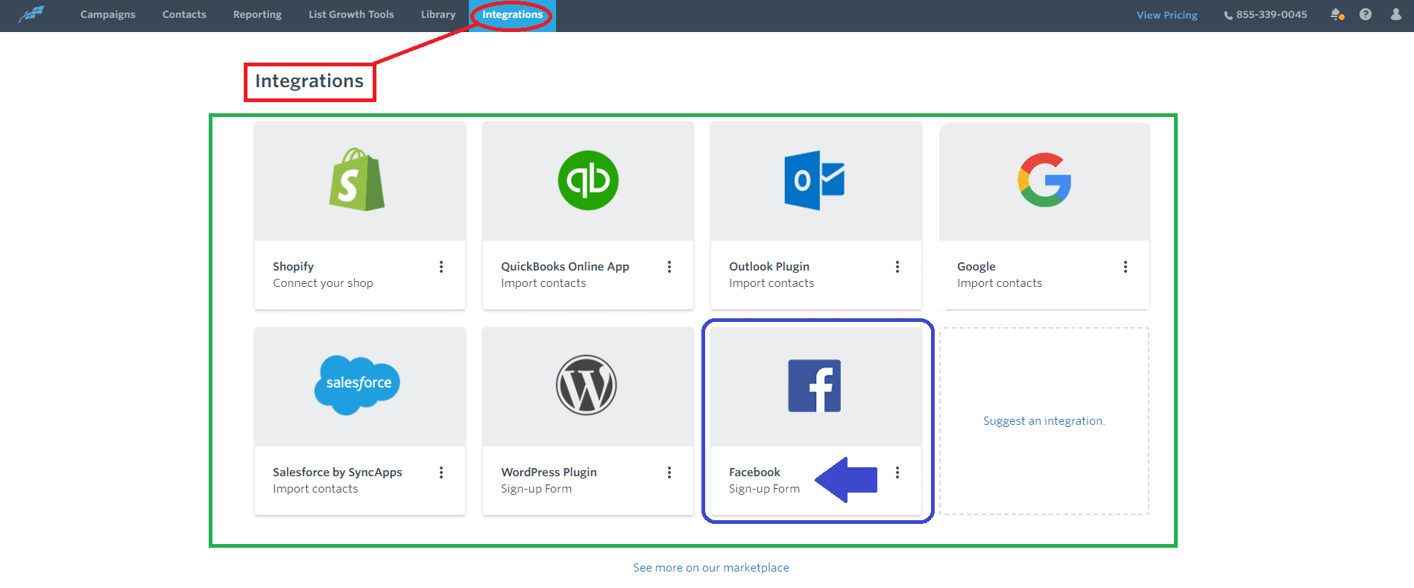Open the Reporting menu item
1414x588 pixels.
pos(257,15)
